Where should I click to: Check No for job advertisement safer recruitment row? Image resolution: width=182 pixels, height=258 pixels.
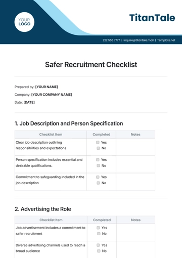coord(99,234)
